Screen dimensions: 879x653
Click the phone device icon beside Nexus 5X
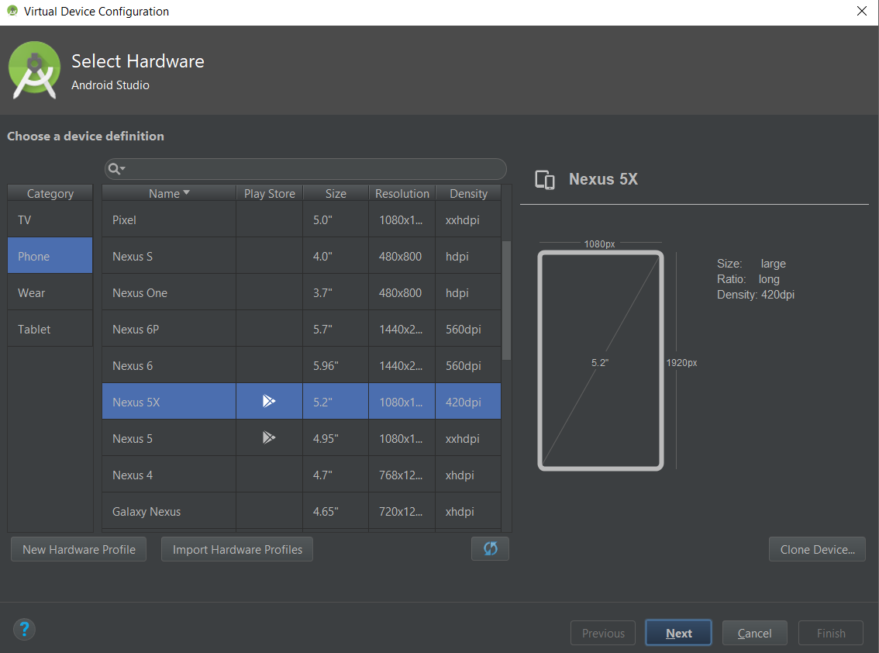pos(545,179)
